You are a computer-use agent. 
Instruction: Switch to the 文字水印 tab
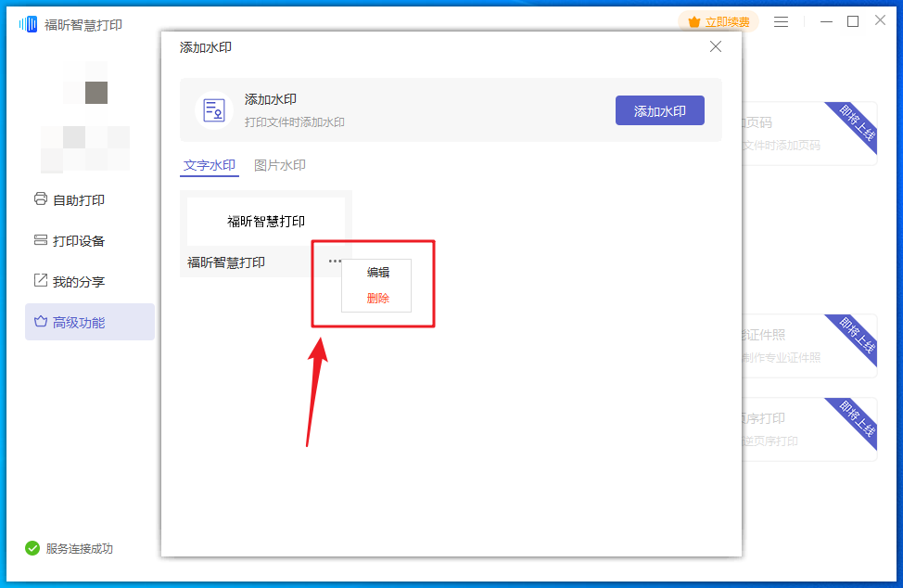pyautogui.click(x=209, y=165)
